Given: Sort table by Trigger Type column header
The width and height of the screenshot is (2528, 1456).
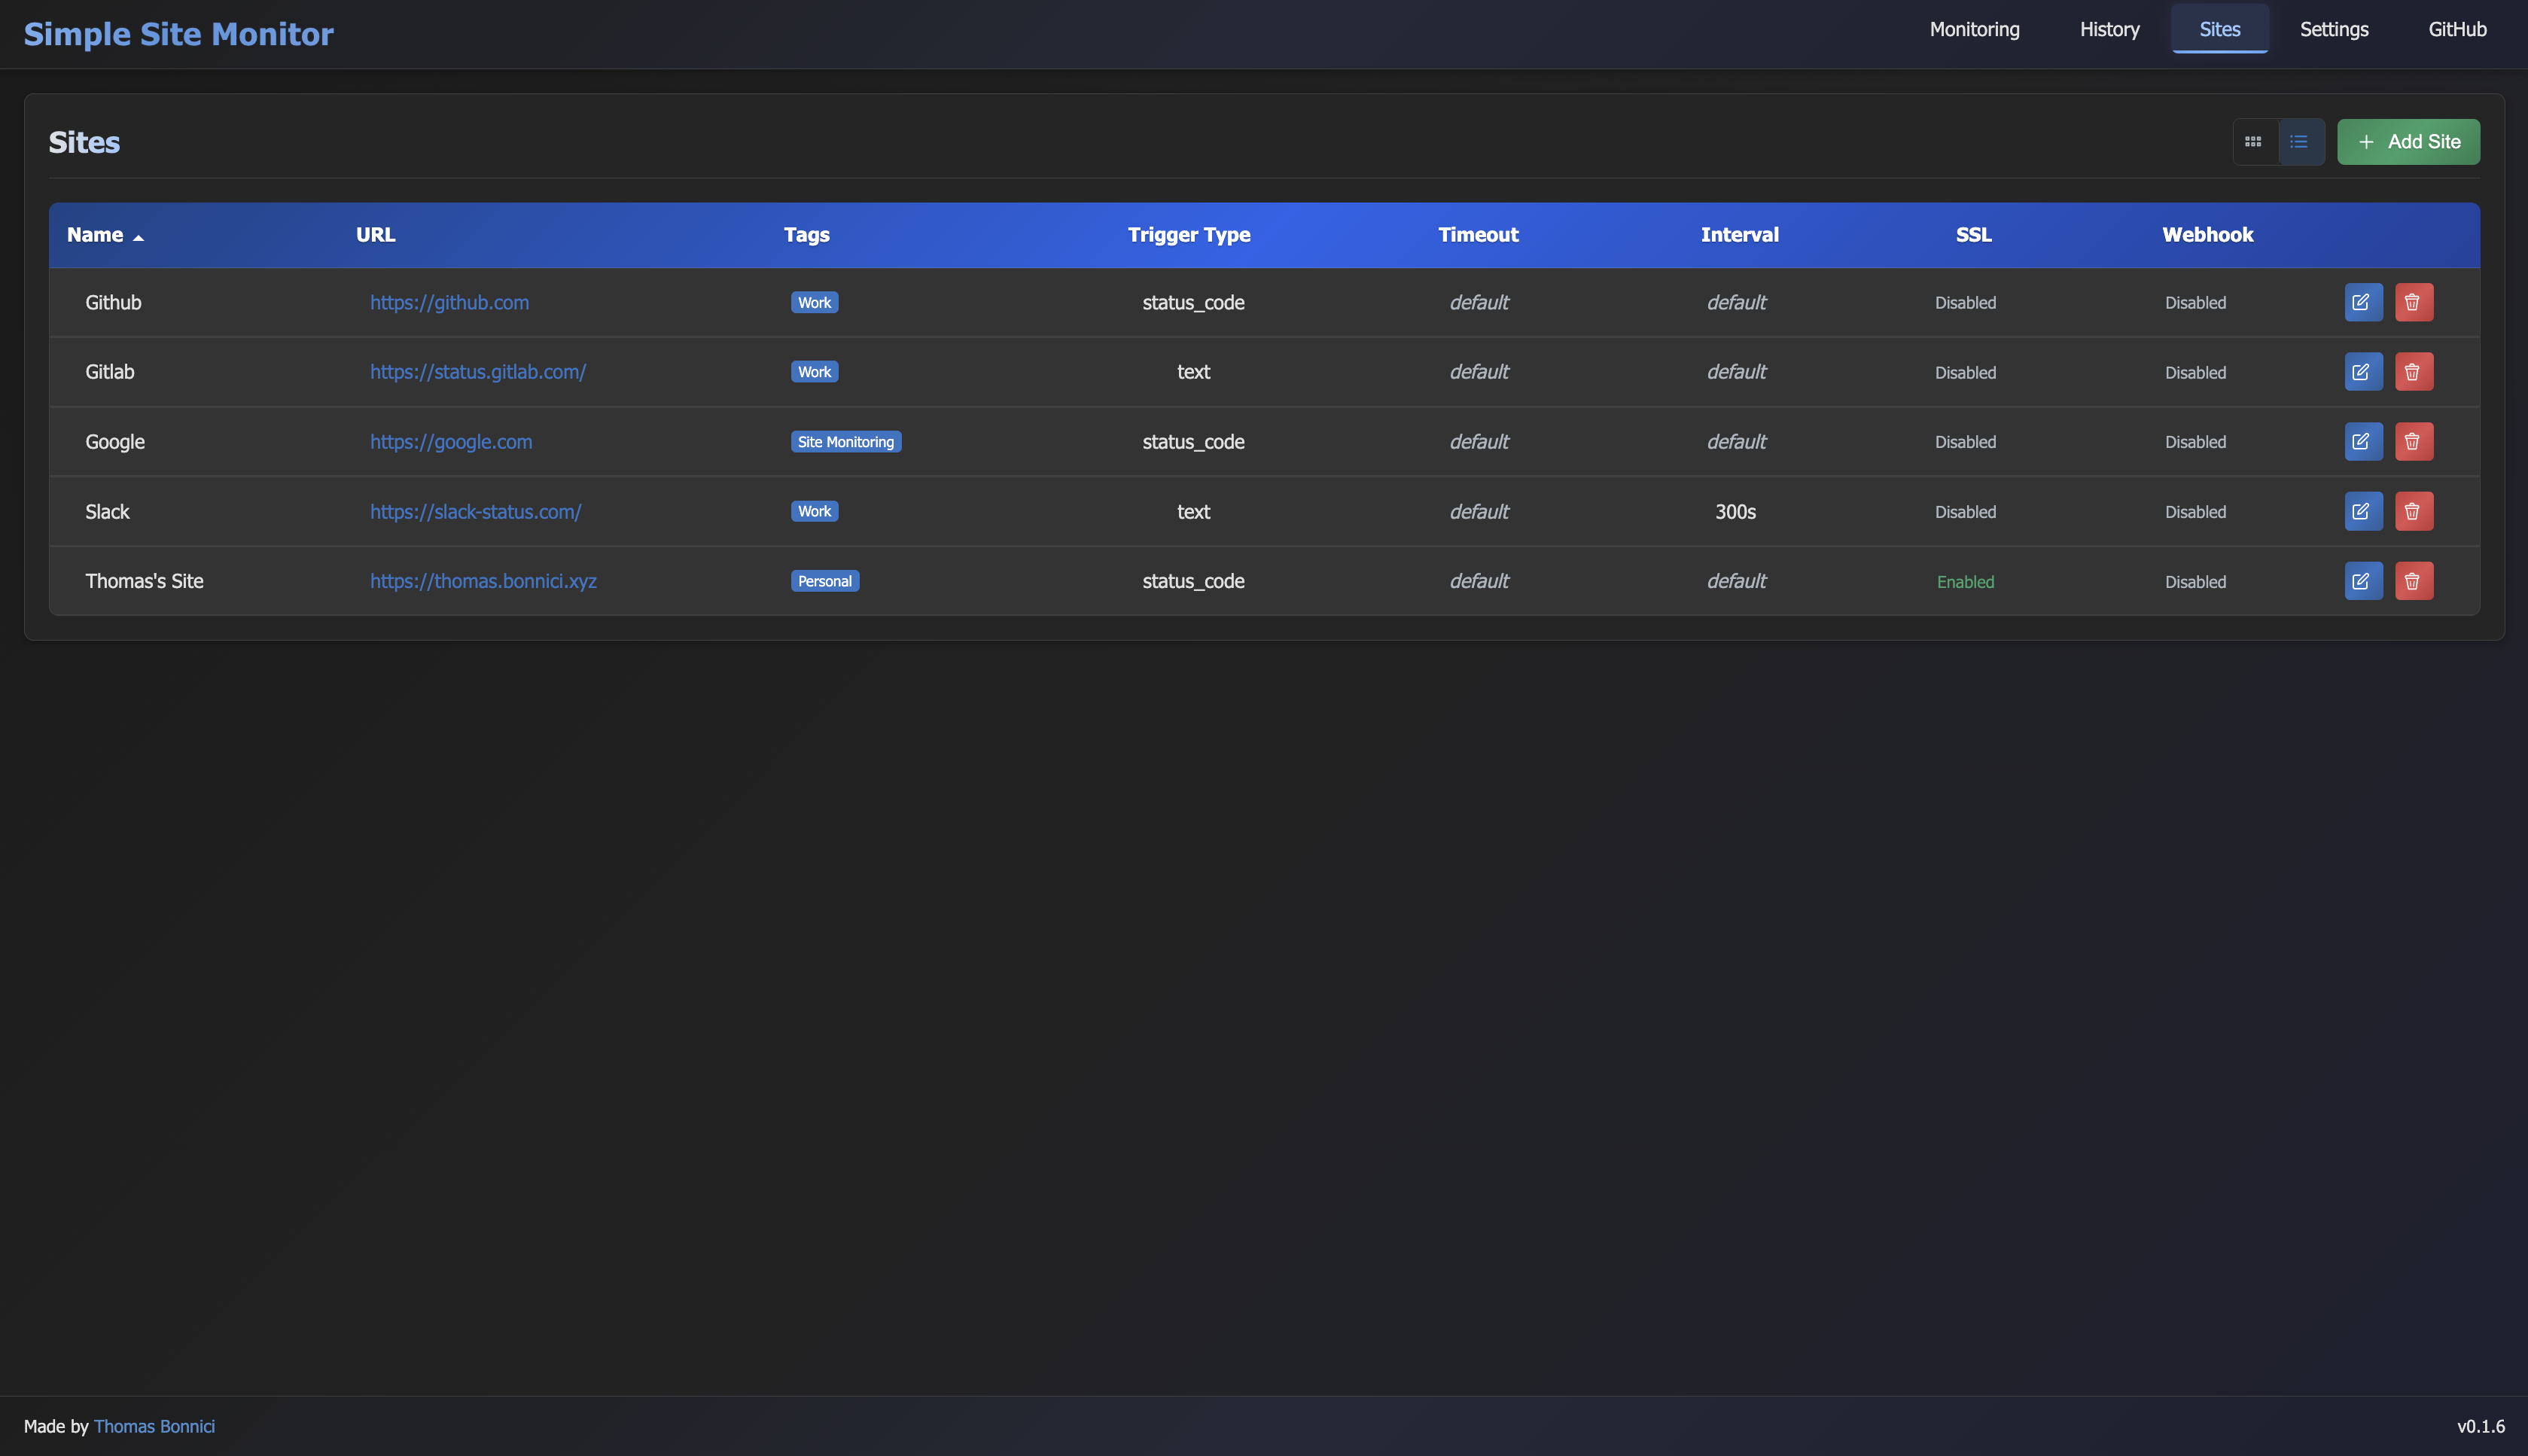Looking at the screenshot, I should [x=1189, y=235].
